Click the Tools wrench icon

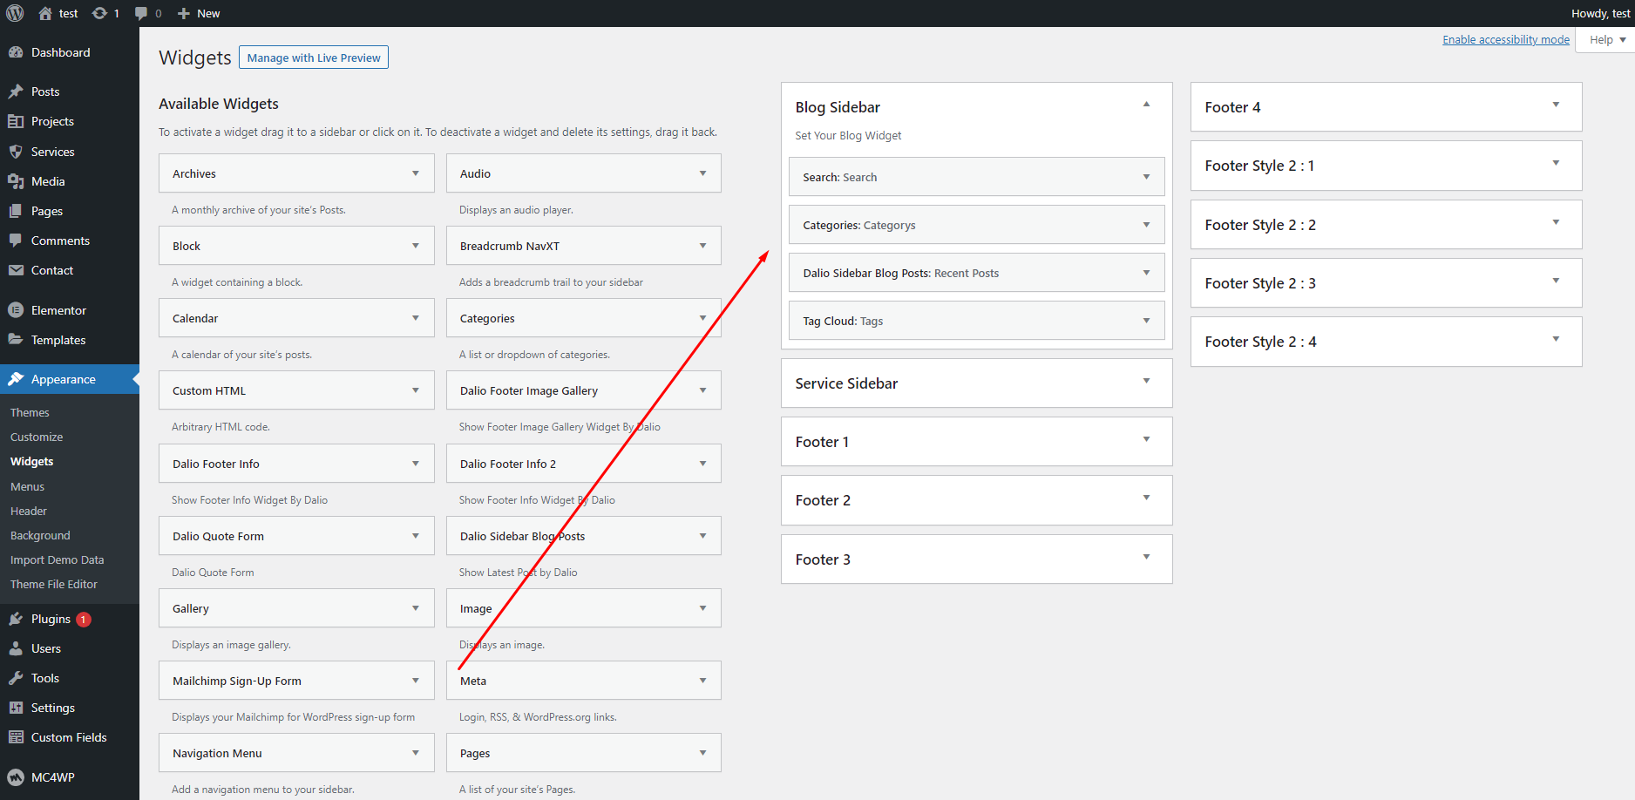[x=16, y=678]
